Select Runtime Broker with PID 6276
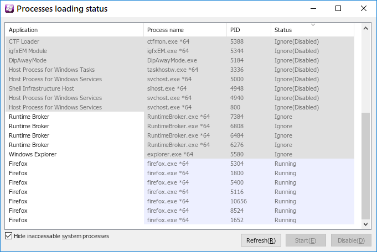 180,145
